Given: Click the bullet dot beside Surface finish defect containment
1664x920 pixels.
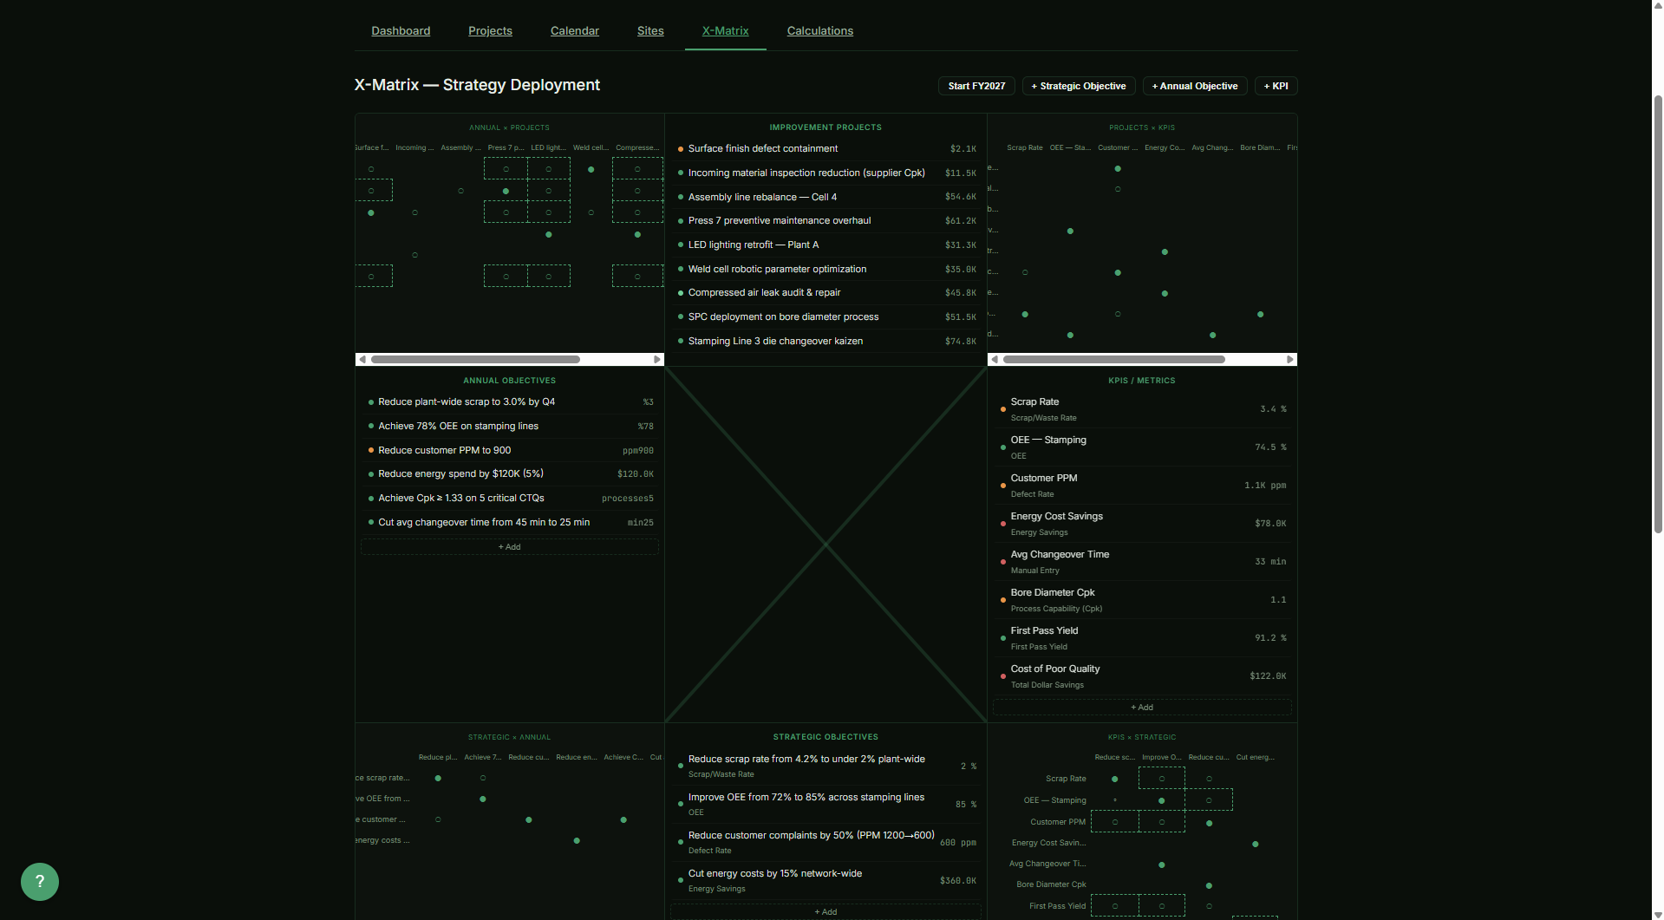Looking at the screenshot, I should click(680, 148).
